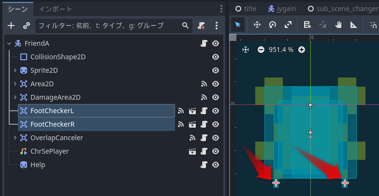This screenshot has width=379, height=196.
Task: Select the Help node
Action: (38, 165)
